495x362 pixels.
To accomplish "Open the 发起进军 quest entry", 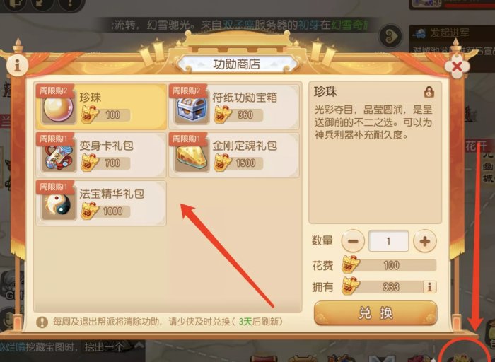I will (x=451, y=33).
